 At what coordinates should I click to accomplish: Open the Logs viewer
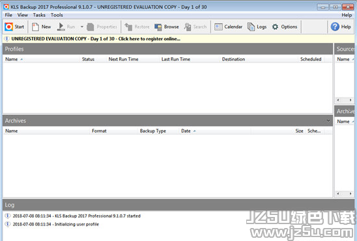(257, 27)
